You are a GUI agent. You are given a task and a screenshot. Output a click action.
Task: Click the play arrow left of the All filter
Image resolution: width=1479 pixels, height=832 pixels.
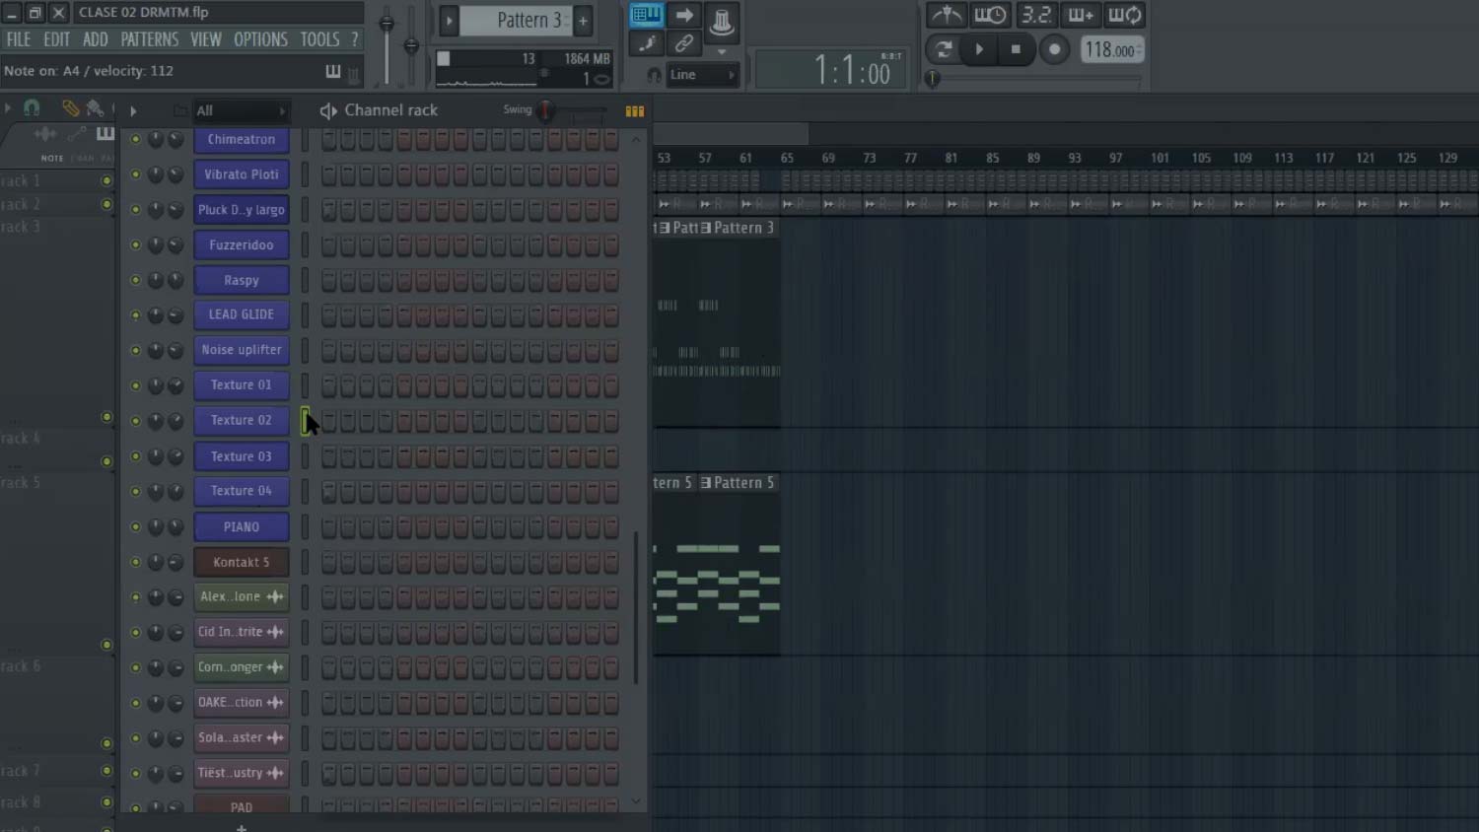pos(133,110)
